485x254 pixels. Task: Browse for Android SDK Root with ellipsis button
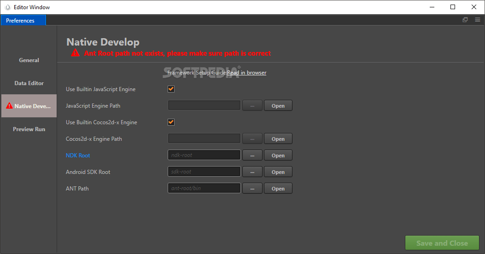tap(252, 172)
